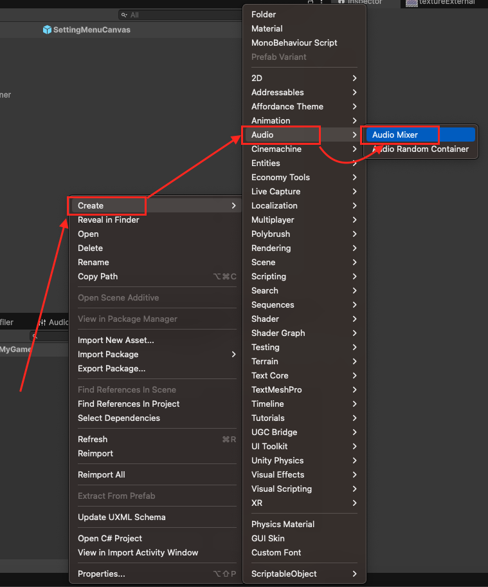Expand the Economy Tools submenu

click(304, 178)
